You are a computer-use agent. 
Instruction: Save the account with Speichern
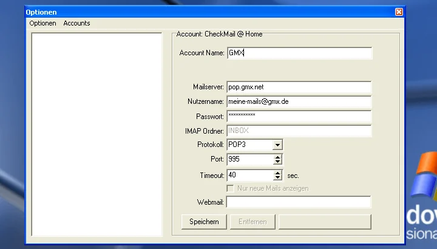tap(204, 222)
